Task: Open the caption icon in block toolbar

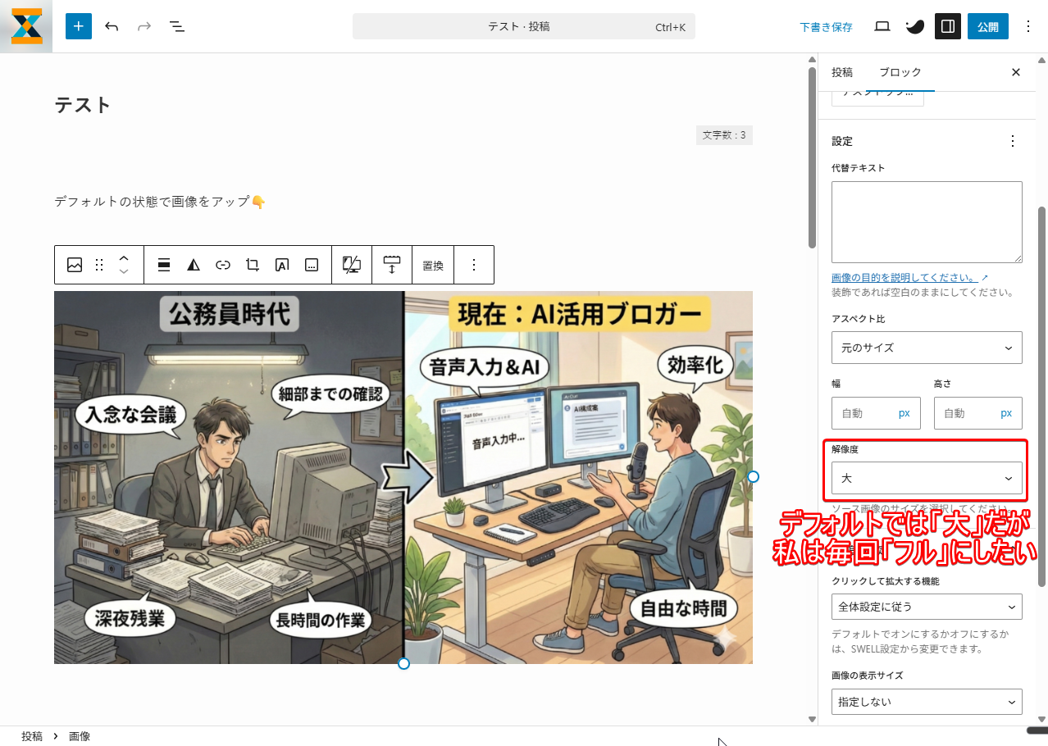Action: tap(312, 265)
